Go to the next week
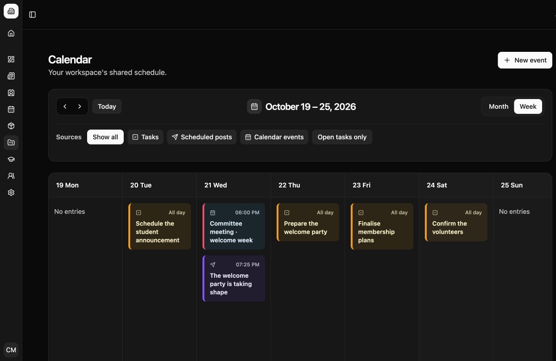The width and height of the screenshot is (556, 361). [80, 106]
